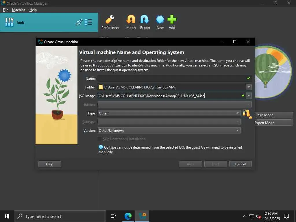
Task: Switch to Expert Mode
Action: [273, 123]
